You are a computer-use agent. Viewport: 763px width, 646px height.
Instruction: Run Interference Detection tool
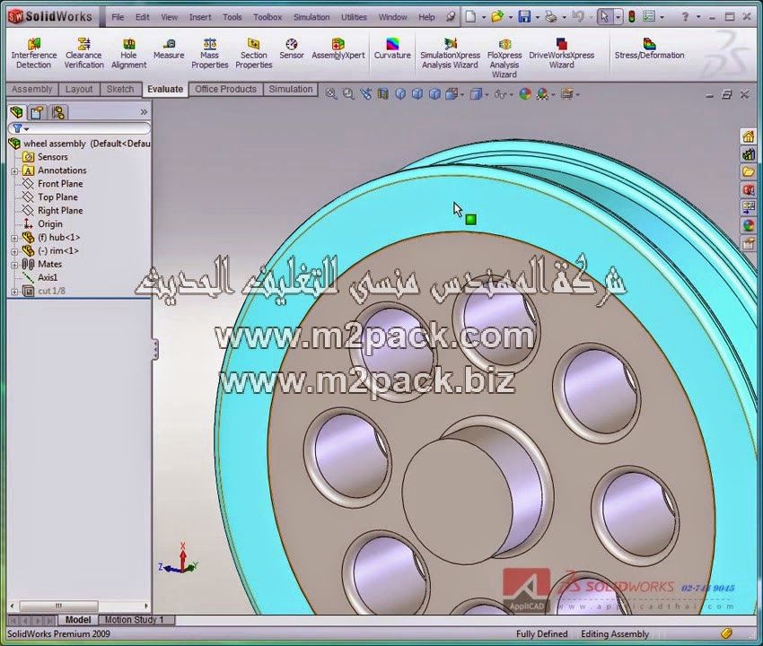pos(33,54)
